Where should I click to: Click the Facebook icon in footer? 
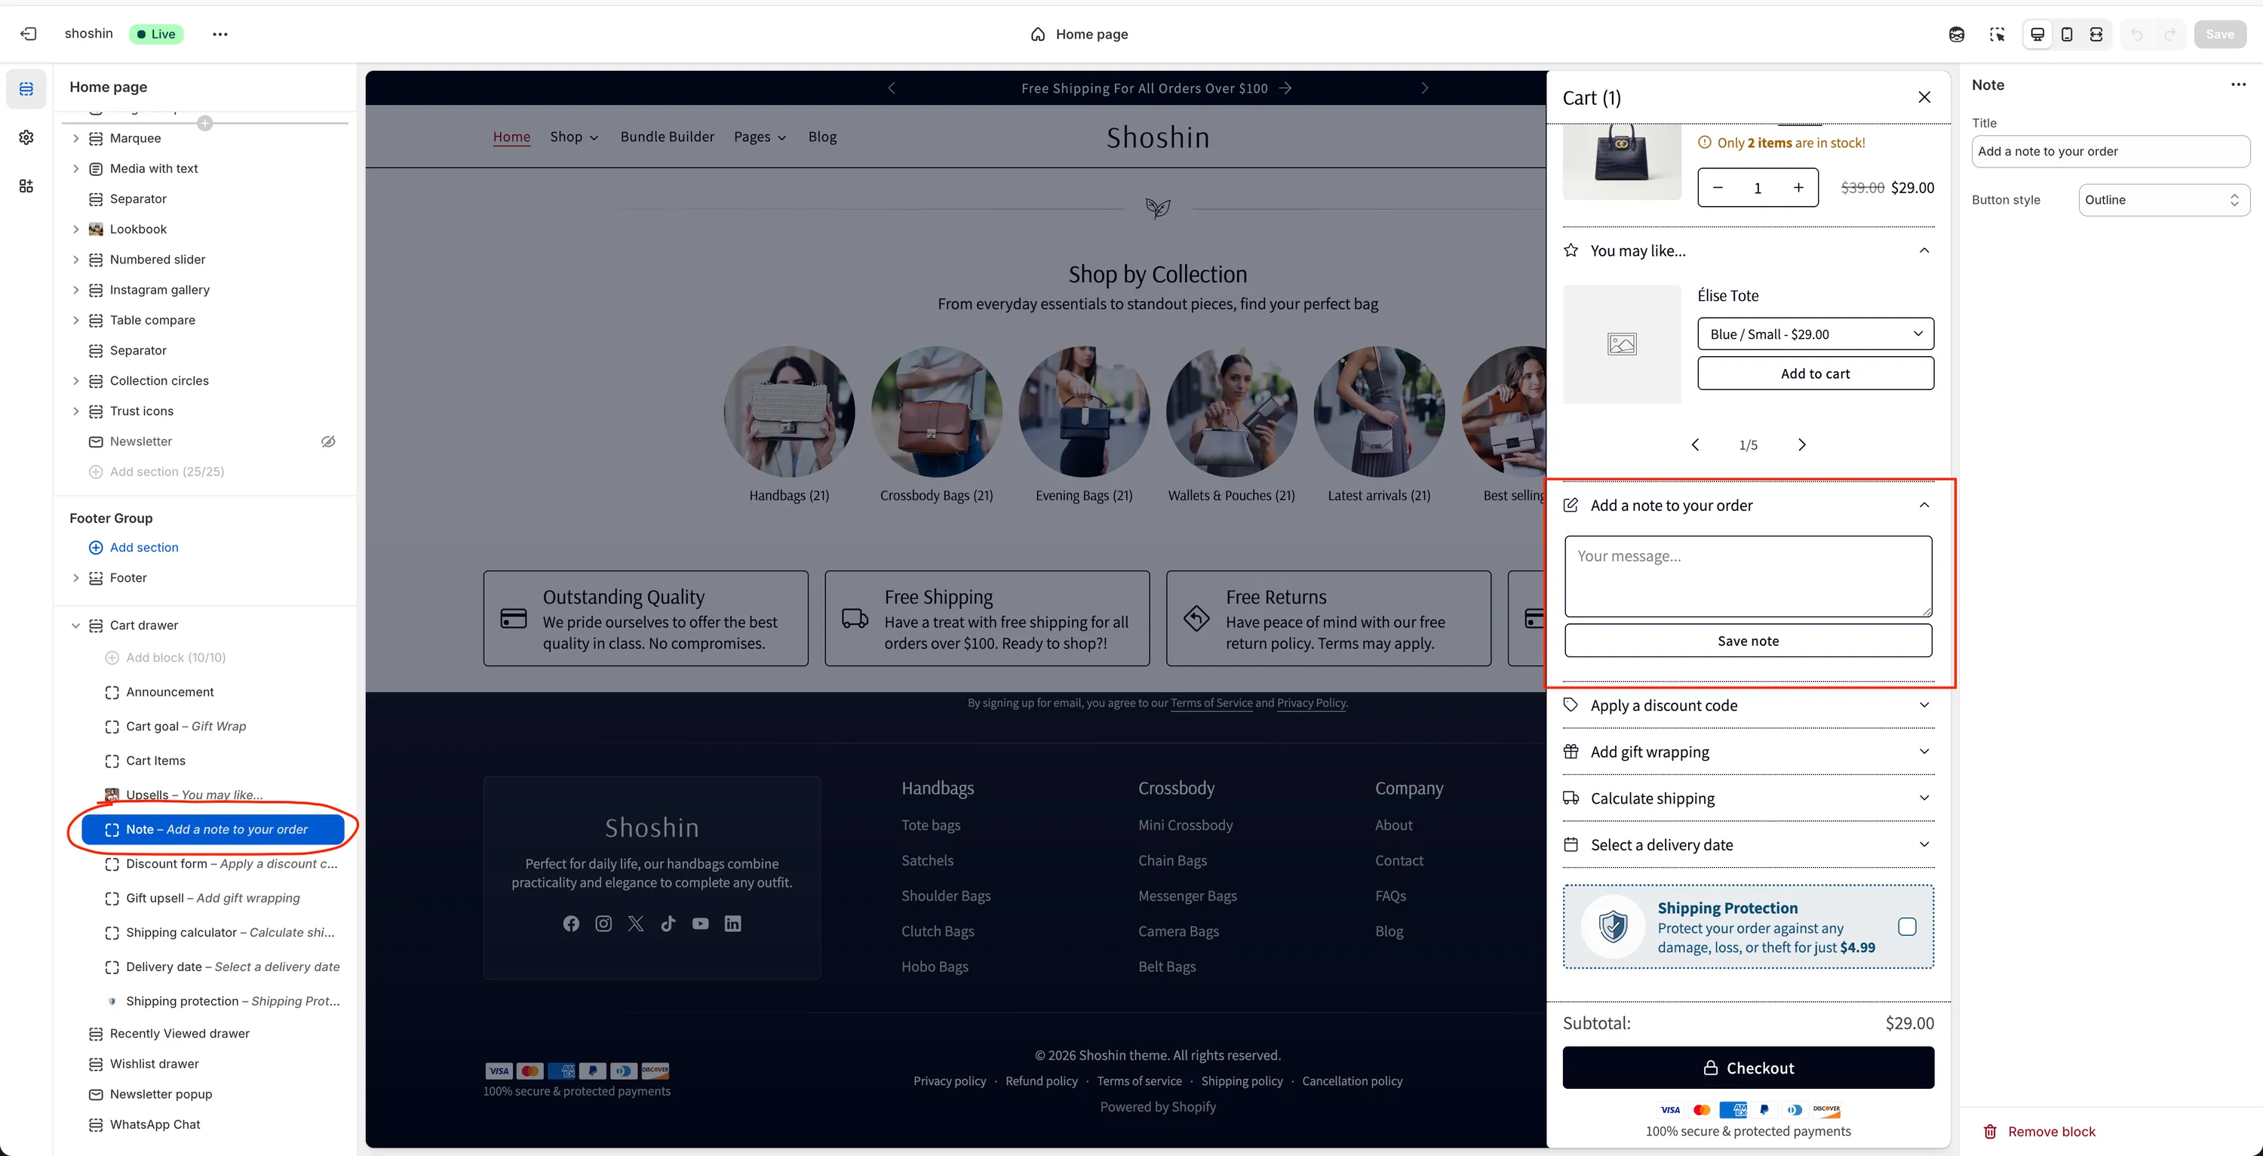pos(571,923)
